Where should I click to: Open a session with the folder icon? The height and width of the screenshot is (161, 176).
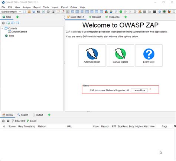(x=29, y=12)
